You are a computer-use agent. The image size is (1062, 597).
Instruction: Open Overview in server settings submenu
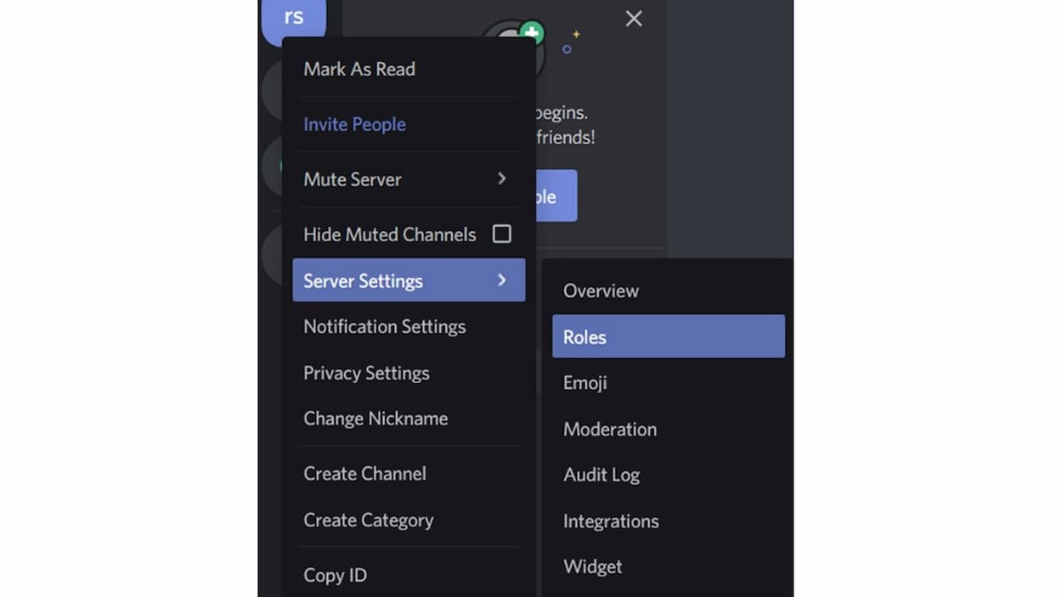[x=601, y=290]
